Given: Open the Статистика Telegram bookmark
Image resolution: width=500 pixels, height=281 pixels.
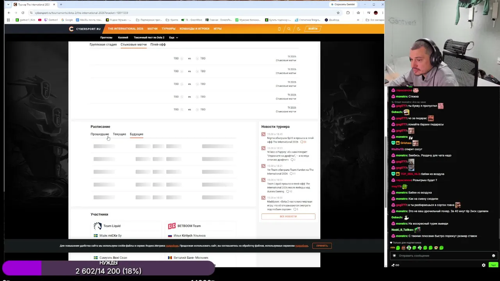Looking at the screenshot, I should point(307,20).
